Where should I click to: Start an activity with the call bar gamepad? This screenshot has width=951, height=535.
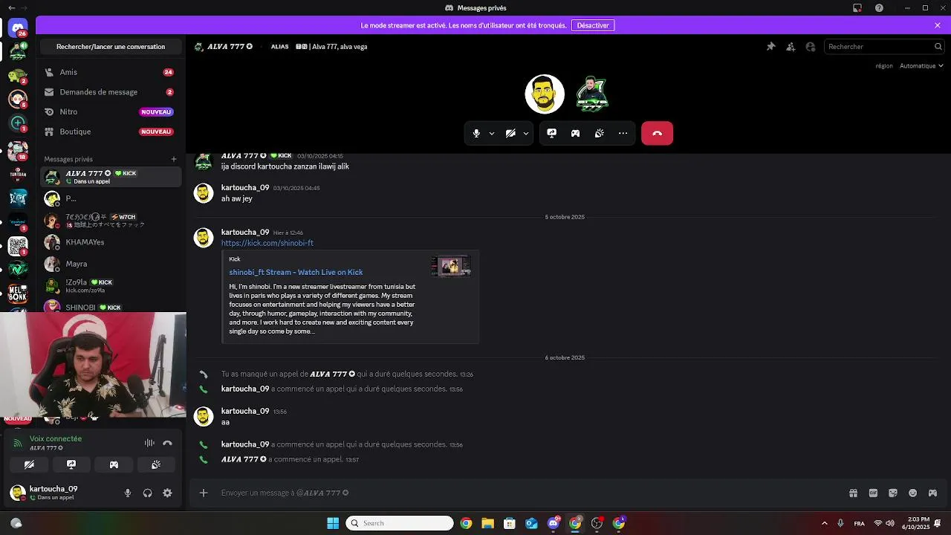pyautogui.click(x=575, y=133)
